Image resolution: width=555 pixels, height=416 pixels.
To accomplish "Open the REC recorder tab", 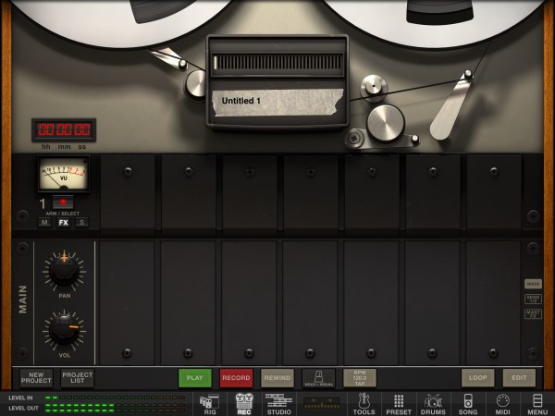I will click(244, 404).
